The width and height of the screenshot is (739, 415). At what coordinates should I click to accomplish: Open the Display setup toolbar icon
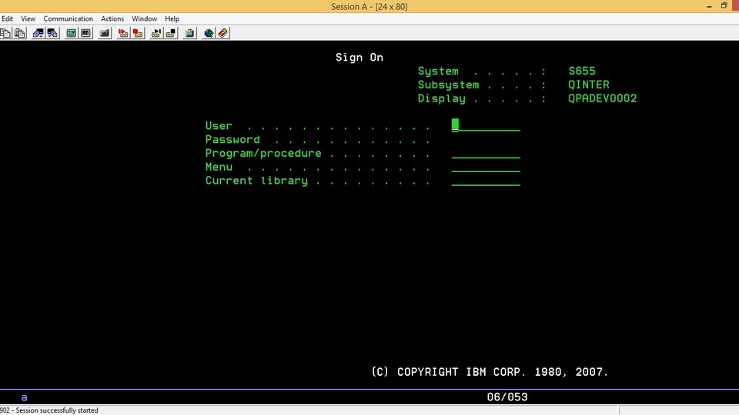pos(72,33)
